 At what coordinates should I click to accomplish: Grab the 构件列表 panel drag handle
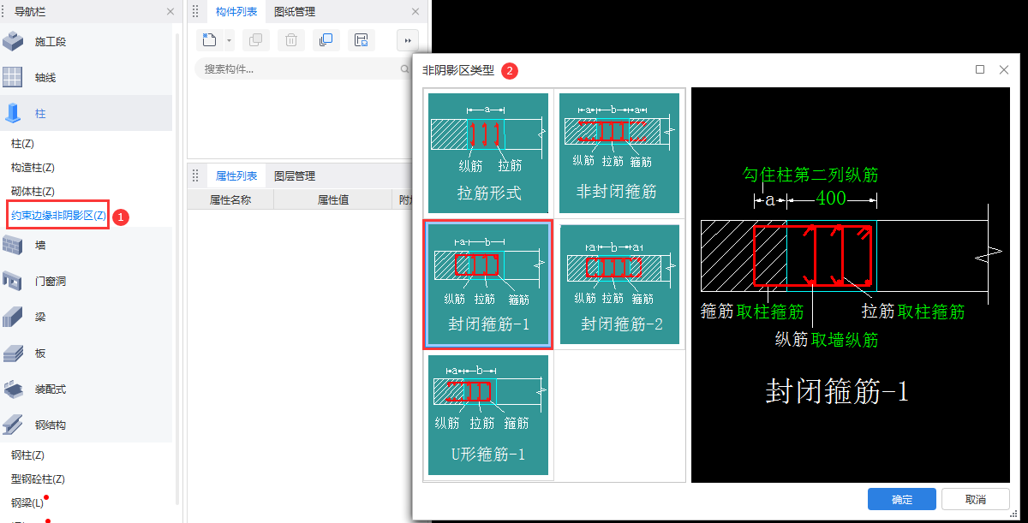click(196, 12)
